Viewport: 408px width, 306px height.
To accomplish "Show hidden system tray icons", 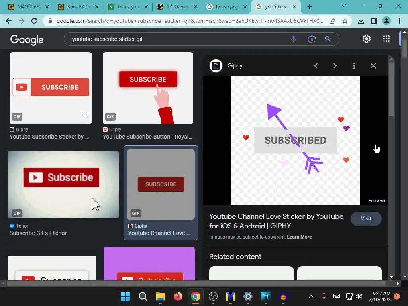I will coord(311,296).
